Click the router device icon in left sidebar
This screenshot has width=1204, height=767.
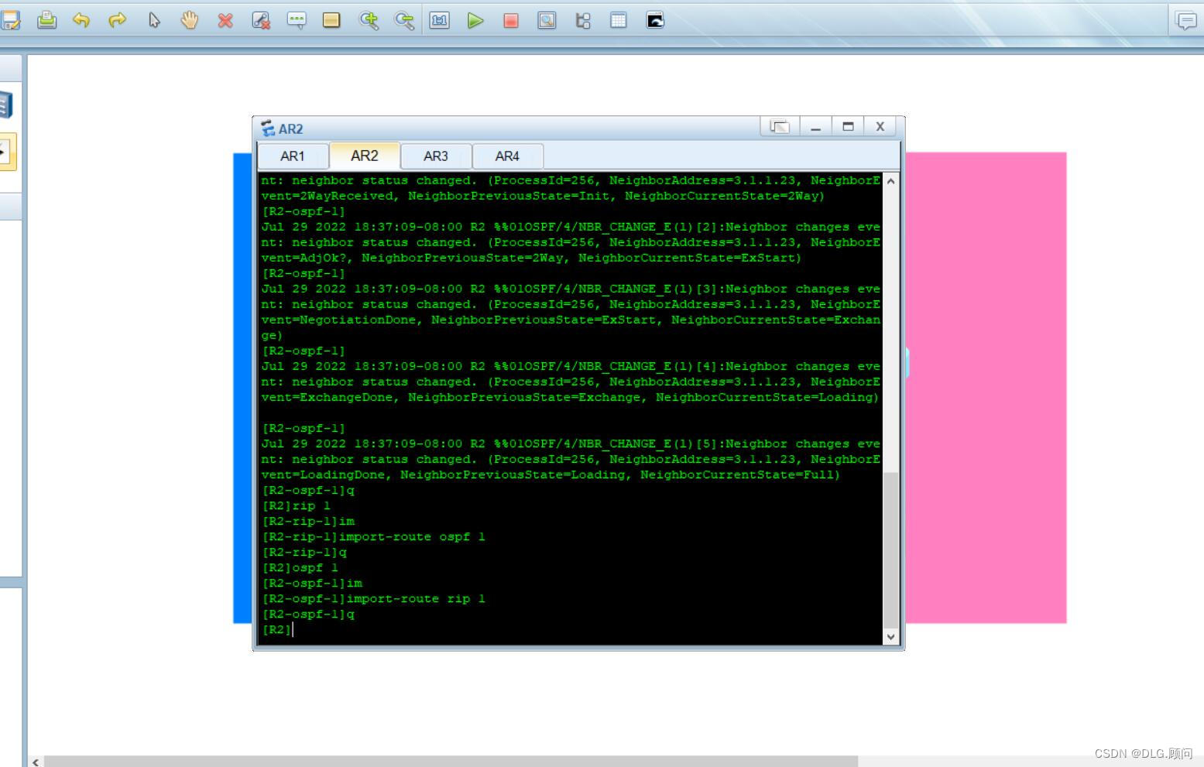5,104
